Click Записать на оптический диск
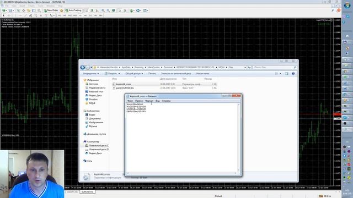Image resolution: width=353 pixels, height=198 pixels. [176, 73]
